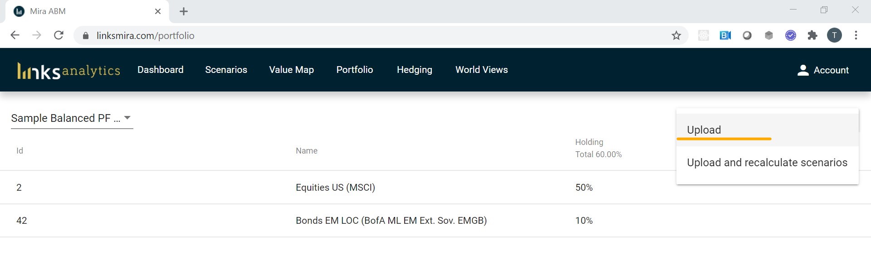Viewport: 871px width, 260px height.
Task: Open the Scenarios navigation menu item
Action: (x=226, y=70)
